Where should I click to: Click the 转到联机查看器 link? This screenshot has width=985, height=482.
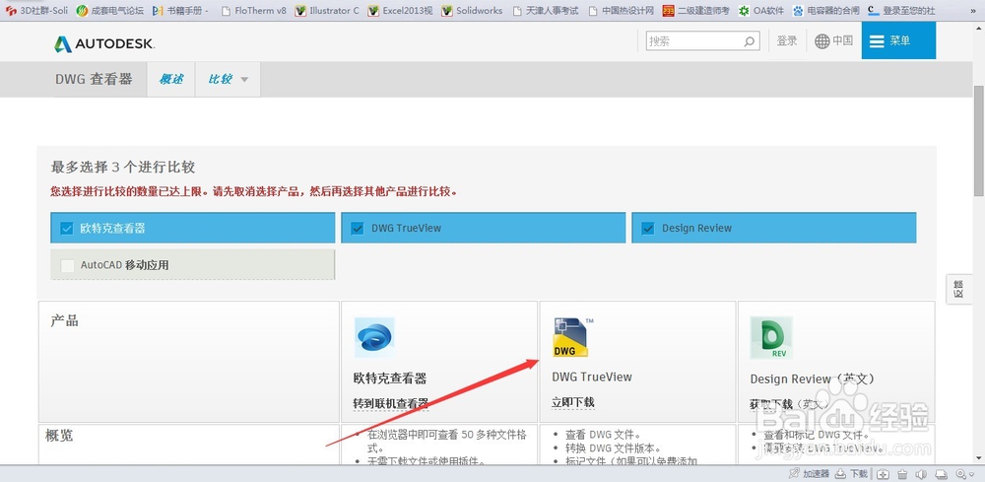pos(391,403)
